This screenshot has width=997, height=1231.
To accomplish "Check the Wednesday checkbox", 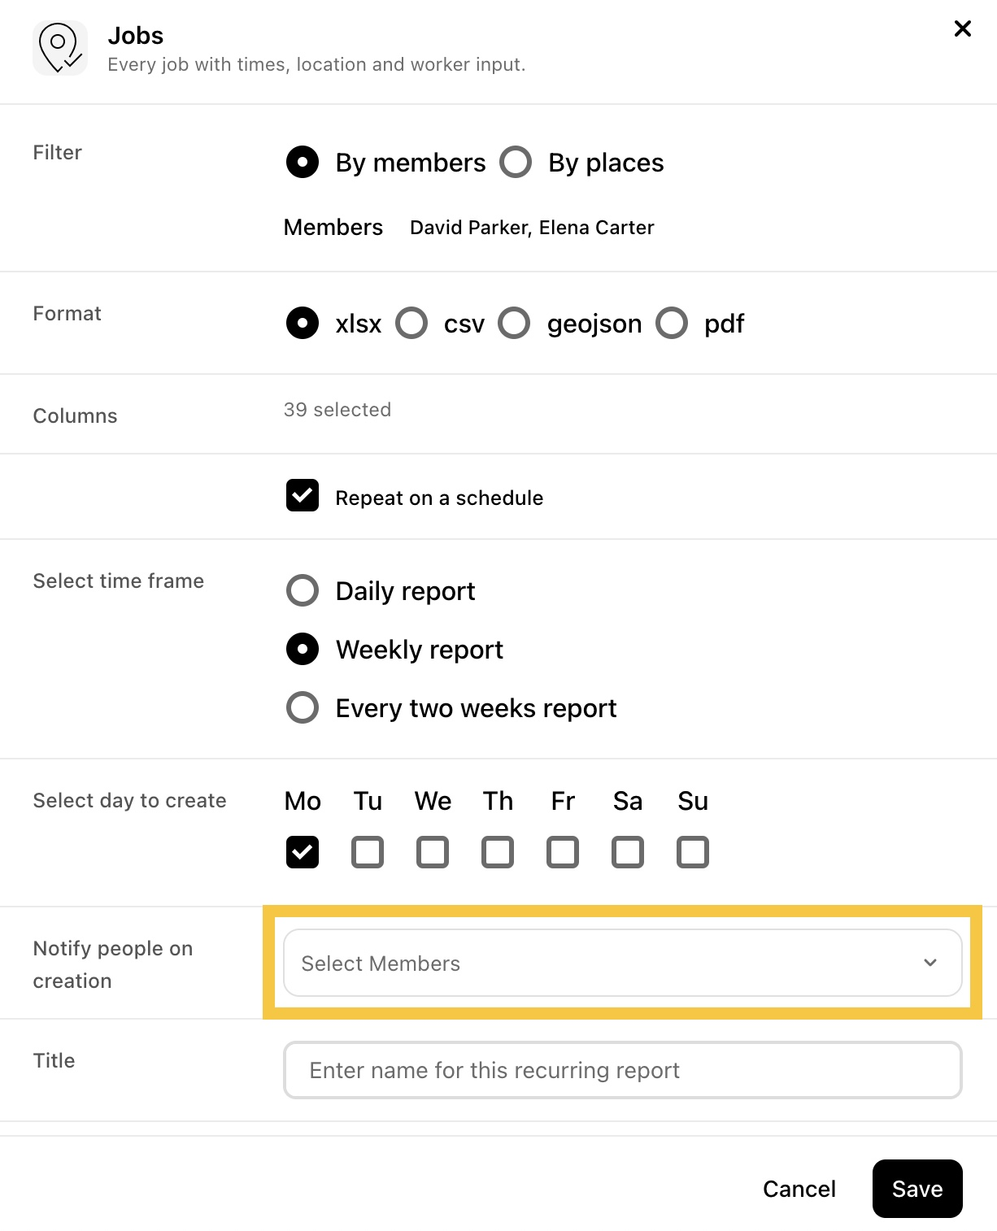I will [x=433, y=852].
